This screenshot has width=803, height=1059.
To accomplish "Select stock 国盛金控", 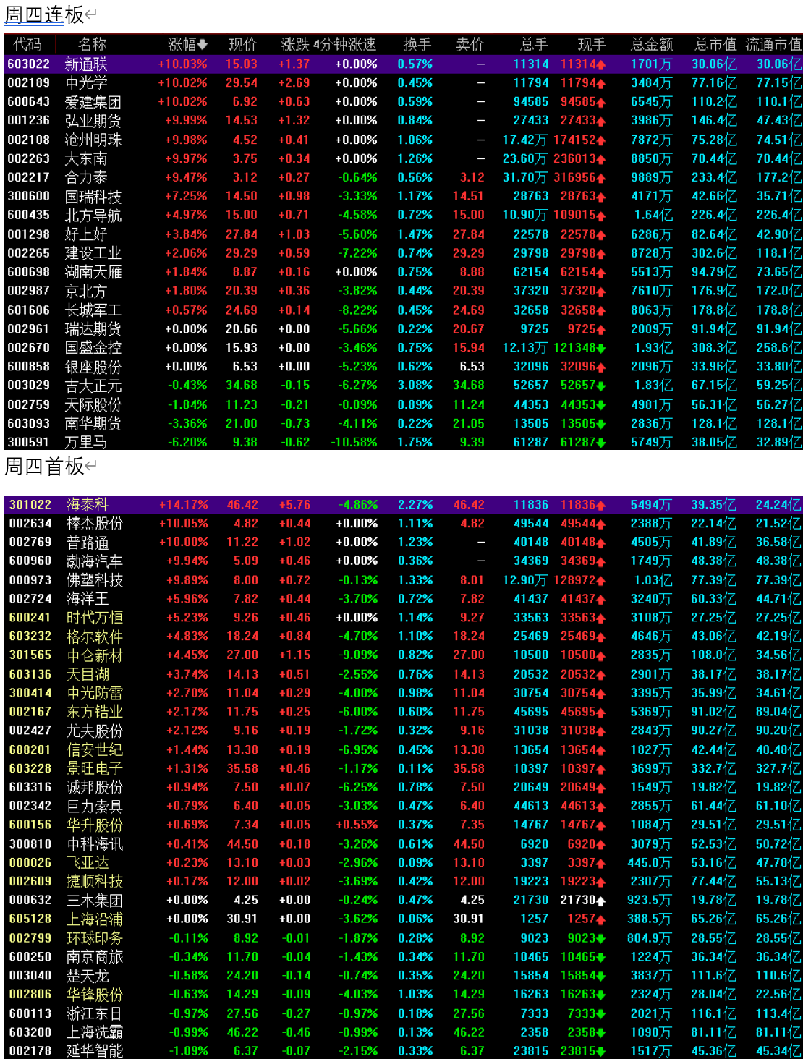I will pyautogui.click(x=93, y=348).
